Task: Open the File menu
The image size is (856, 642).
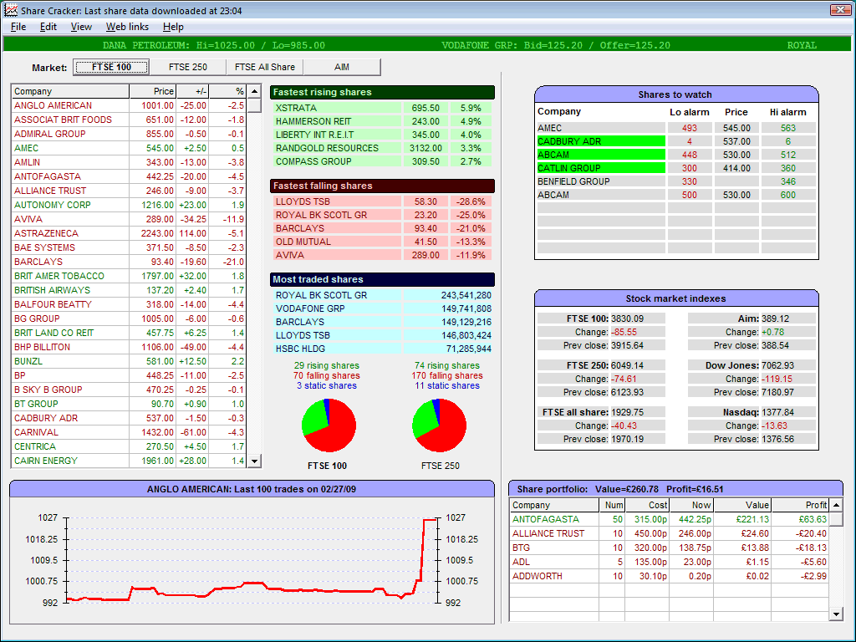Action: [18, 27]
